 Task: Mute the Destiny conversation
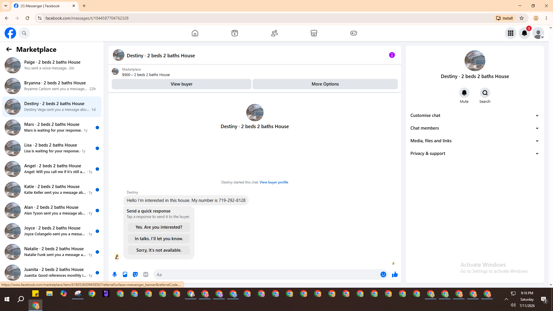click(x=464, y=93)
